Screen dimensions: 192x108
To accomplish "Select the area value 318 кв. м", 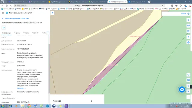I will click(x=21, y=62).
